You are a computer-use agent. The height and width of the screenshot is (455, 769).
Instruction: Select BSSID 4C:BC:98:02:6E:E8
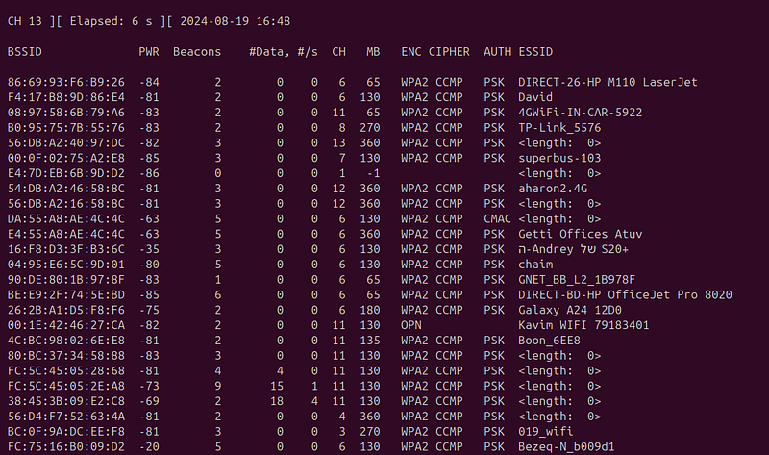65,341
